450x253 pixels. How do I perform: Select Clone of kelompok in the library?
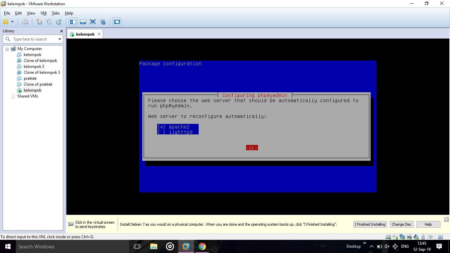pyautogui.click(x=40, y=61)
